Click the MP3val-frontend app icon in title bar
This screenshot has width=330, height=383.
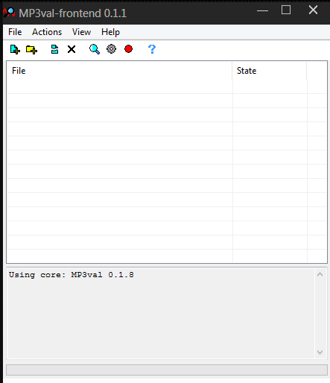click(9, 13)
